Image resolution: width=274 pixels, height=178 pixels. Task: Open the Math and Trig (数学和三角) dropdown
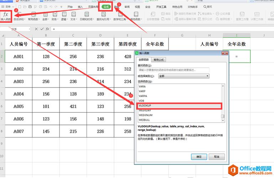(x=120, y=16)
